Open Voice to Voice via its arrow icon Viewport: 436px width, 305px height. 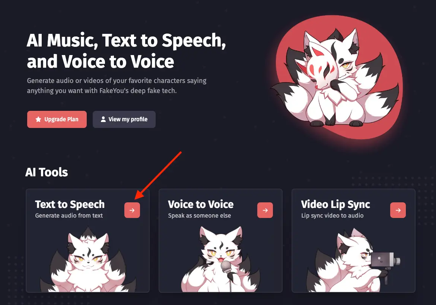pyautogui.click(x=265, y=210)
